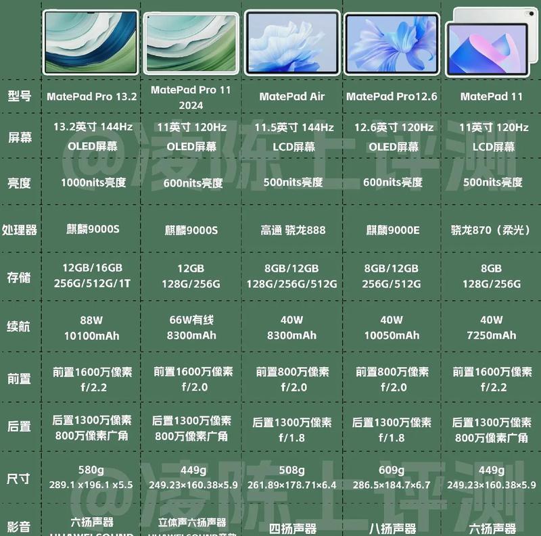Select the '88W' charging text
The image size is (541, 536).
(x=91, y=320)
